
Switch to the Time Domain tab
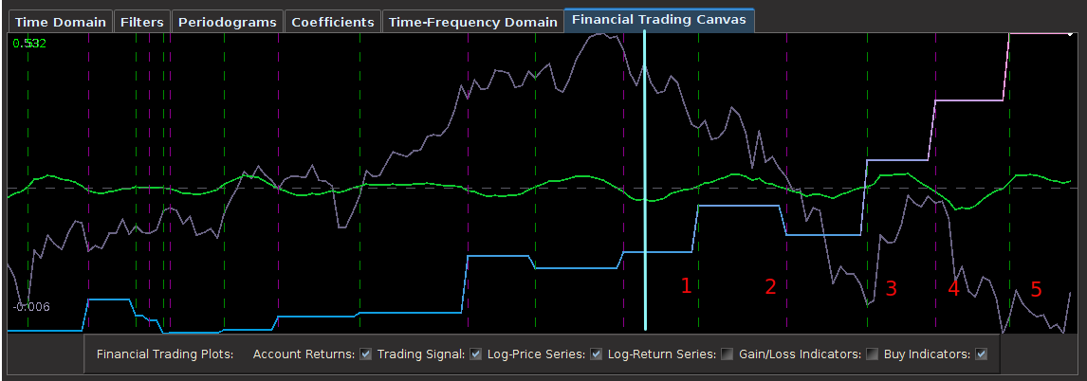(59, 22)
